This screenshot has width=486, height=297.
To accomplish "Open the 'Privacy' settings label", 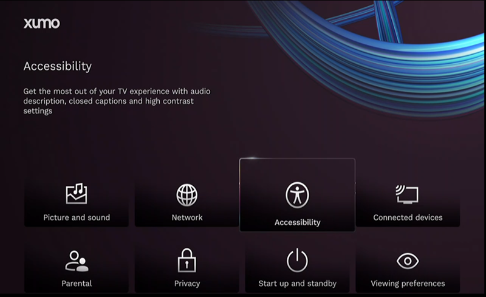I will click(x=187, y=284).
